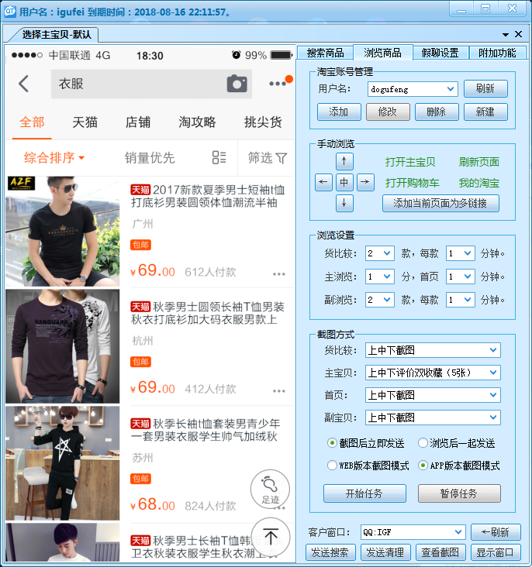The height and width of the screenshot is (567, 532).
Task: Click the left arrow browse button
Action: [x=323, y=182]
